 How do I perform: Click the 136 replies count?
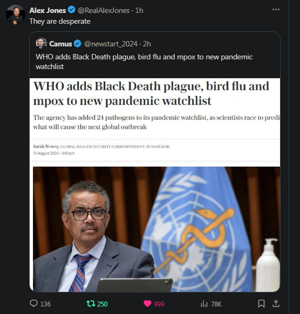45,304
